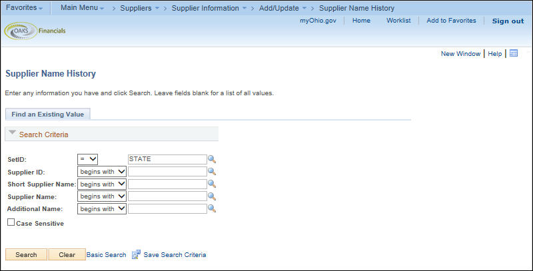
Task: Switch to Basic Search link
Action: tap(106, 255)
